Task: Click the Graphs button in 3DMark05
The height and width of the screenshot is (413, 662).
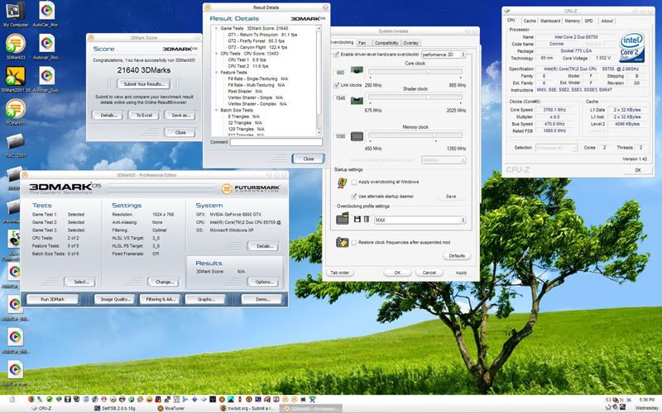Action: coord(205,299)
